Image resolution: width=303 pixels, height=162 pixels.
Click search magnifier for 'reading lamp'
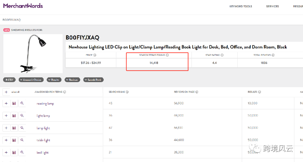22,103
